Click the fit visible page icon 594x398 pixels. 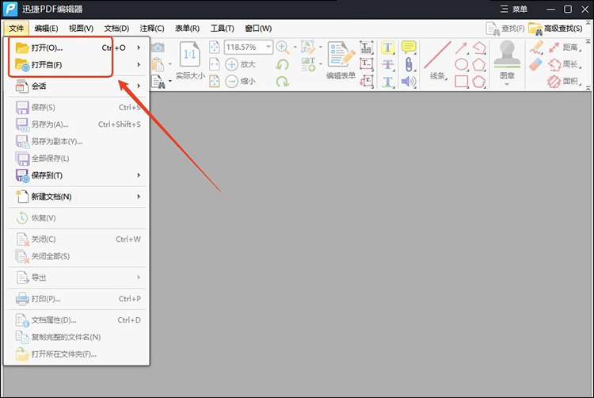pyautogui.click(x=215, y=81)
